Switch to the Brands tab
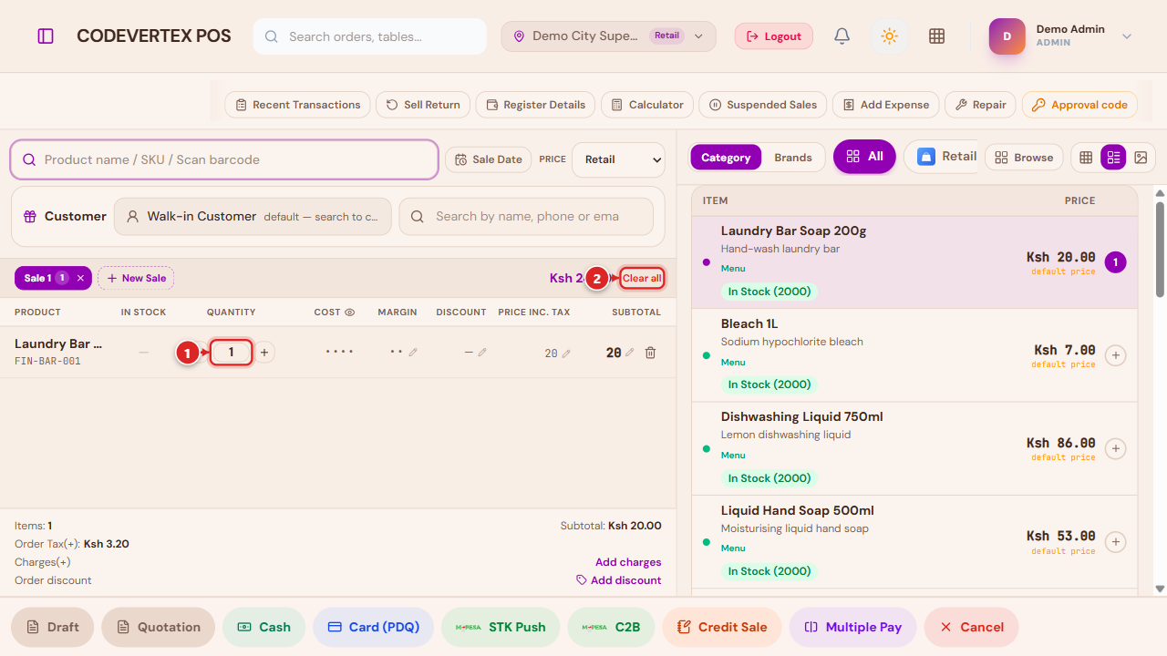 click(793, 158)
